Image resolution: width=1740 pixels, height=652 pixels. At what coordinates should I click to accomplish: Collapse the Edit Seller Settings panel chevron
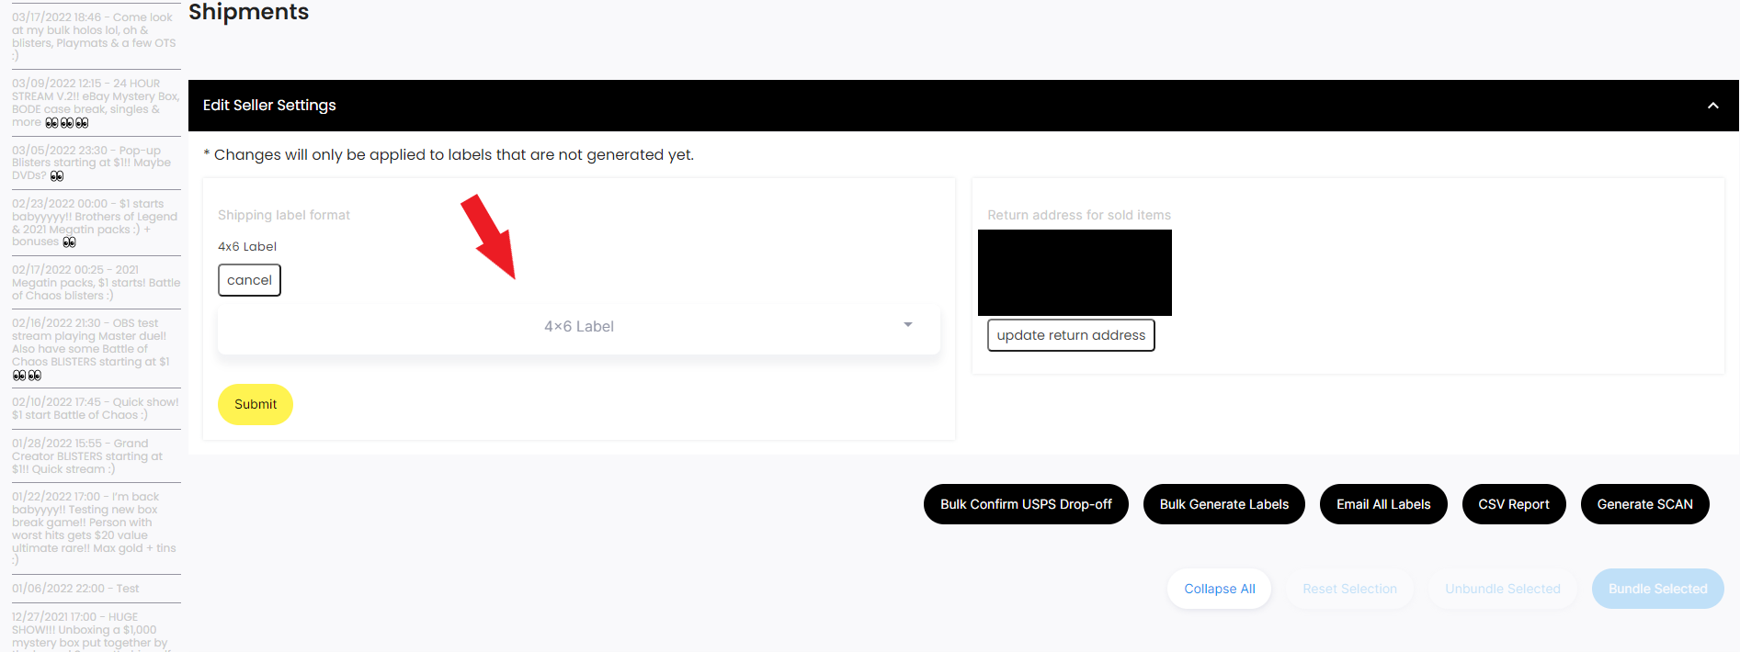pyautogui.click(x=1712, y=106)
